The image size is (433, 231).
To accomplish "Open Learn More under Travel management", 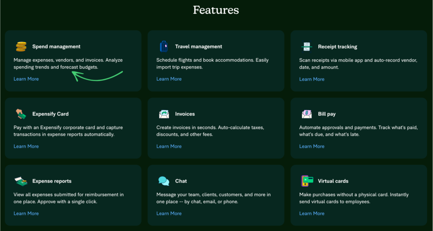I will (169, 79).
